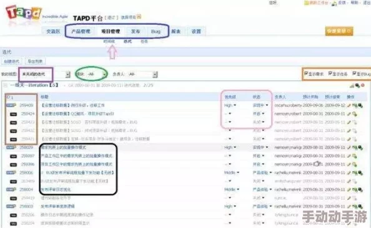The image size is (371, 228).
Task: Toggle the 显示Bug checkbox
Action: click(354, 74)
